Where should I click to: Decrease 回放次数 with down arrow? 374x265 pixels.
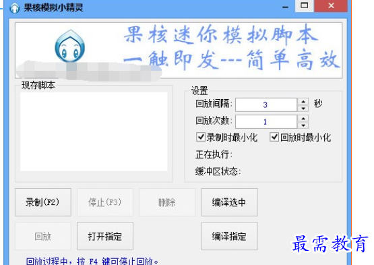303,125
